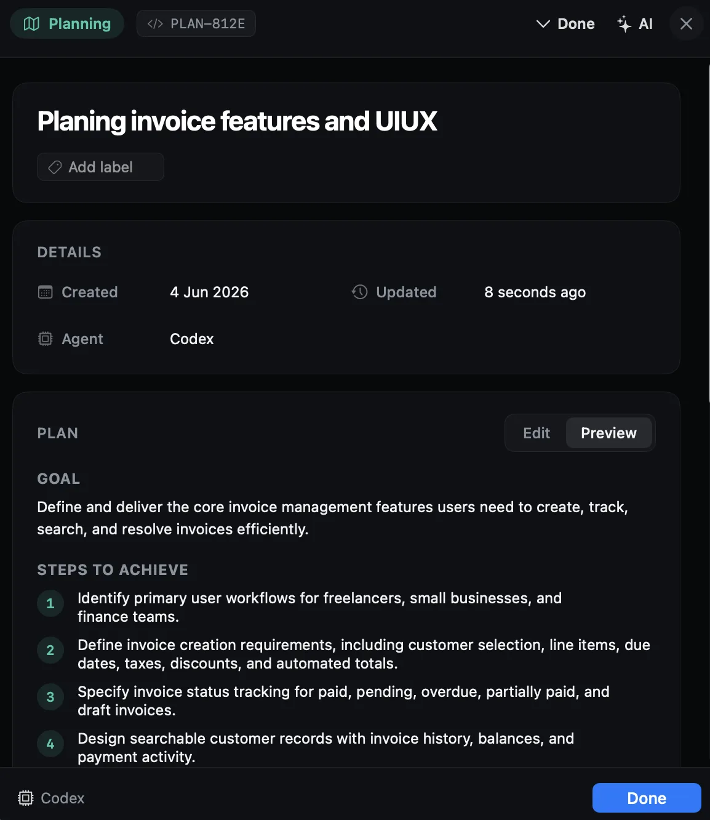The image size is (710, 820).
Task: Open the AI assistant menu
Action: (635, 24)
